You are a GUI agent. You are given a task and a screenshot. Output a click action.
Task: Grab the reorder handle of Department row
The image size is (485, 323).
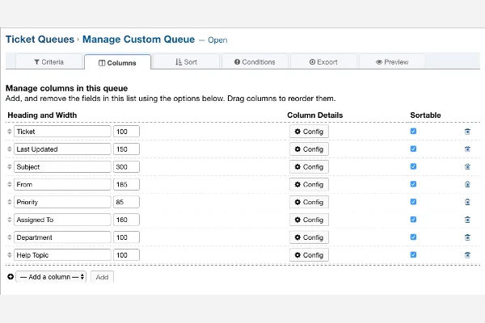[x=9, y=237]
